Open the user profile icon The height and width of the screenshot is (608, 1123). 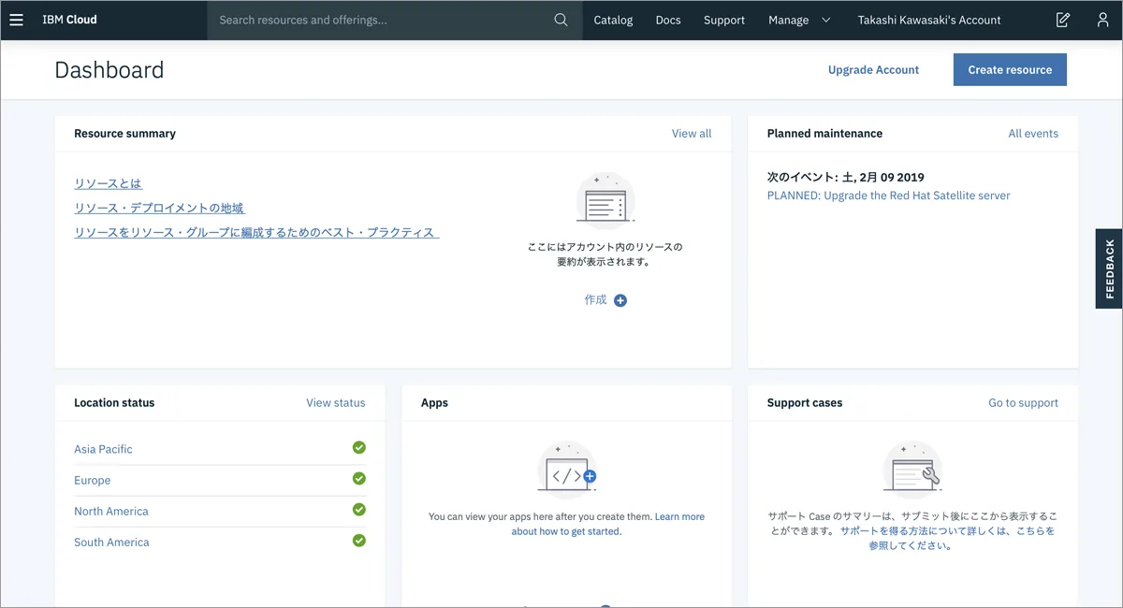1103,20
